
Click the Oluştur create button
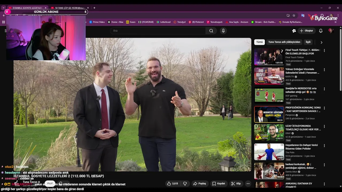pyautogui.click(x=306, y=31)
